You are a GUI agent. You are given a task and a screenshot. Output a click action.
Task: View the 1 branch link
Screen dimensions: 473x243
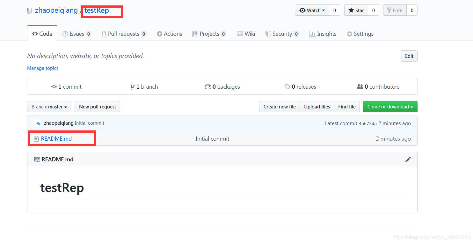144,87
